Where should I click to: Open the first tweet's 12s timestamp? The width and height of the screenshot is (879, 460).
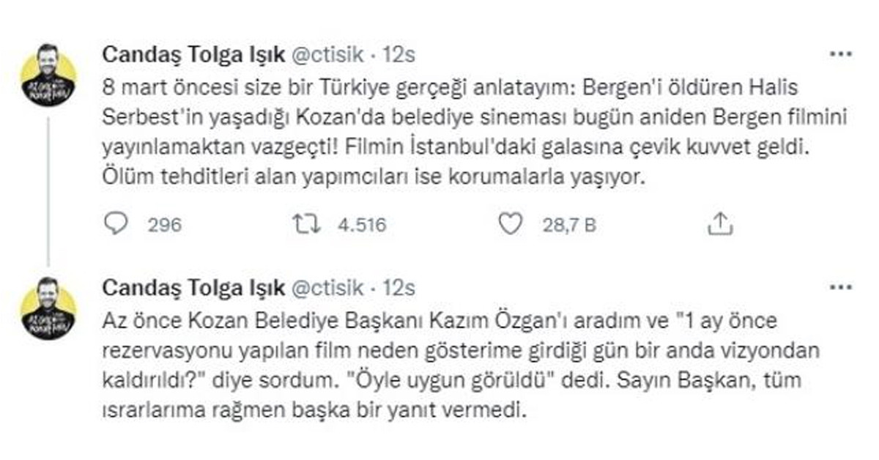click(x=403, y=54)
